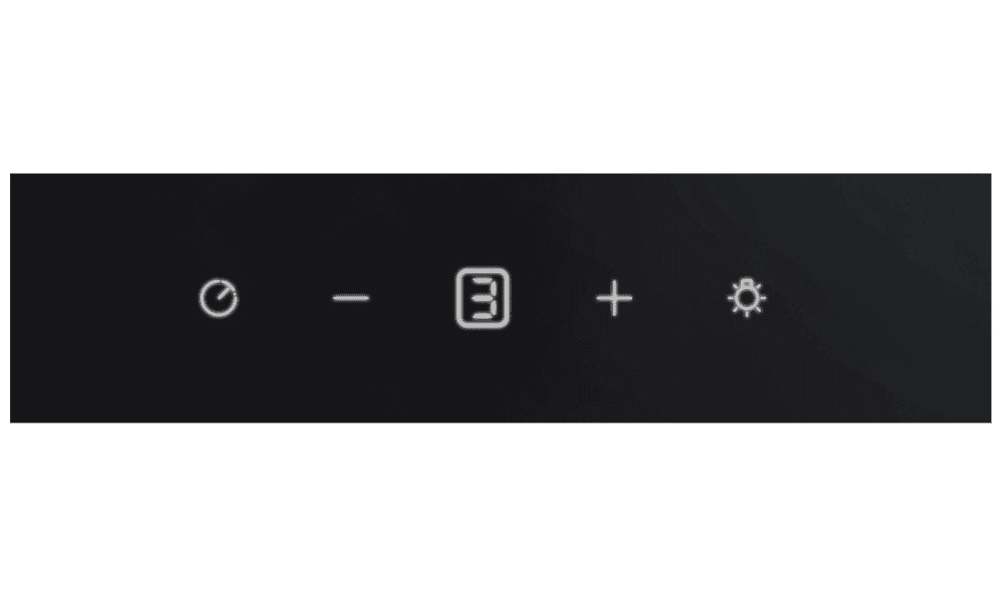Lower fan speed with the minus symbol
Screen dimensions: 1002x598
click(351, 298)
